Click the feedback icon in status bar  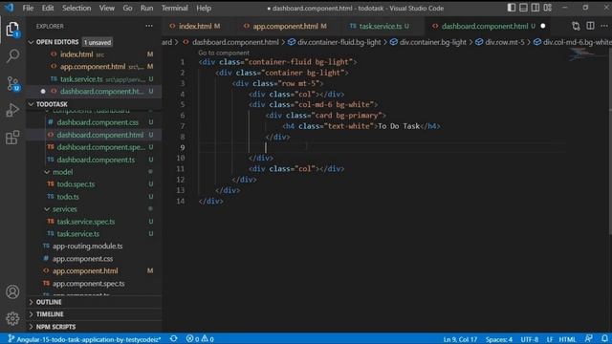(x=589, y=339)
